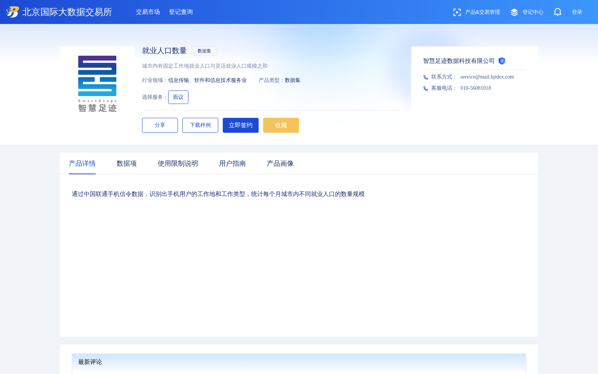
Task: Select the 面议 service option
Action: 178,97
